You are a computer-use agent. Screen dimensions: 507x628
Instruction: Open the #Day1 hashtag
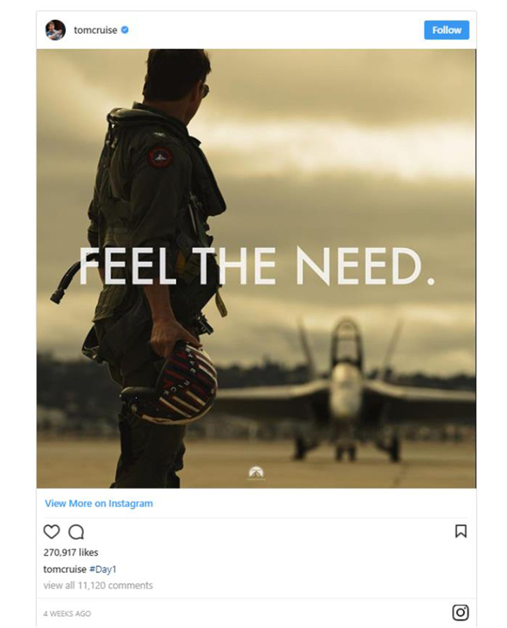[103, 569]
